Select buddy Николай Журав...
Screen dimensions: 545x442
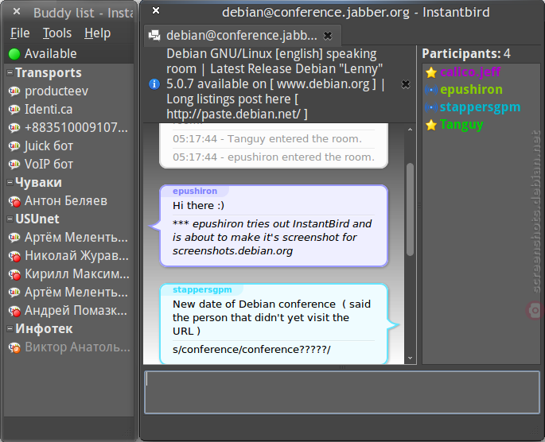point(68,256)
